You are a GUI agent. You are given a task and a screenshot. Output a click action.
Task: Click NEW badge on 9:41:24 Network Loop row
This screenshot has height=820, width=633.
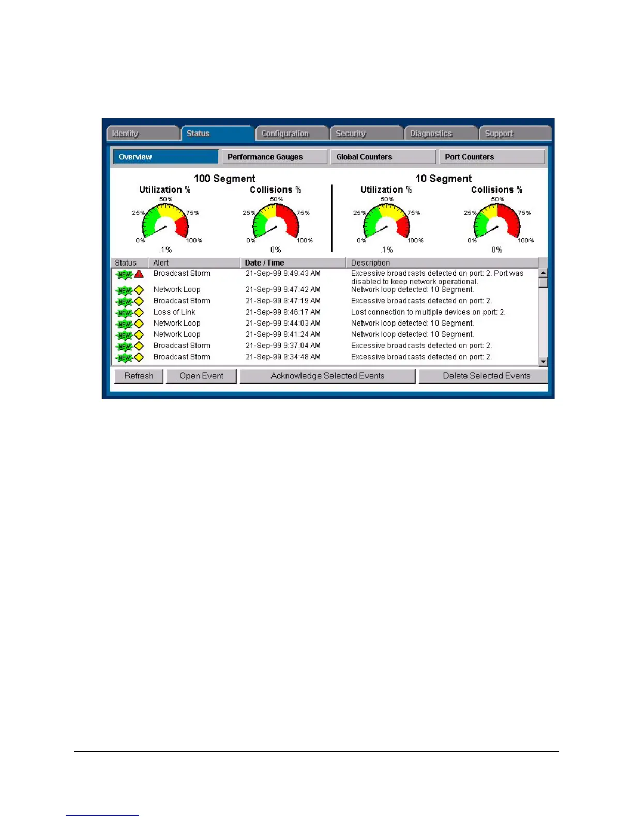124,335
